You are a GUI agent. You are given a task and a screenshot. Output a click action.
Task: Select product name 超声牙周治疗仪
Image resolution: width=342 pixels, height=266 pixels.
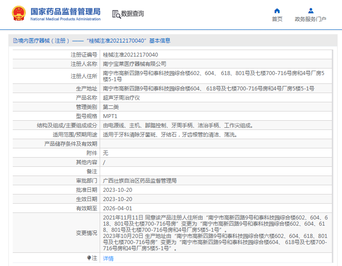point(121,98)
